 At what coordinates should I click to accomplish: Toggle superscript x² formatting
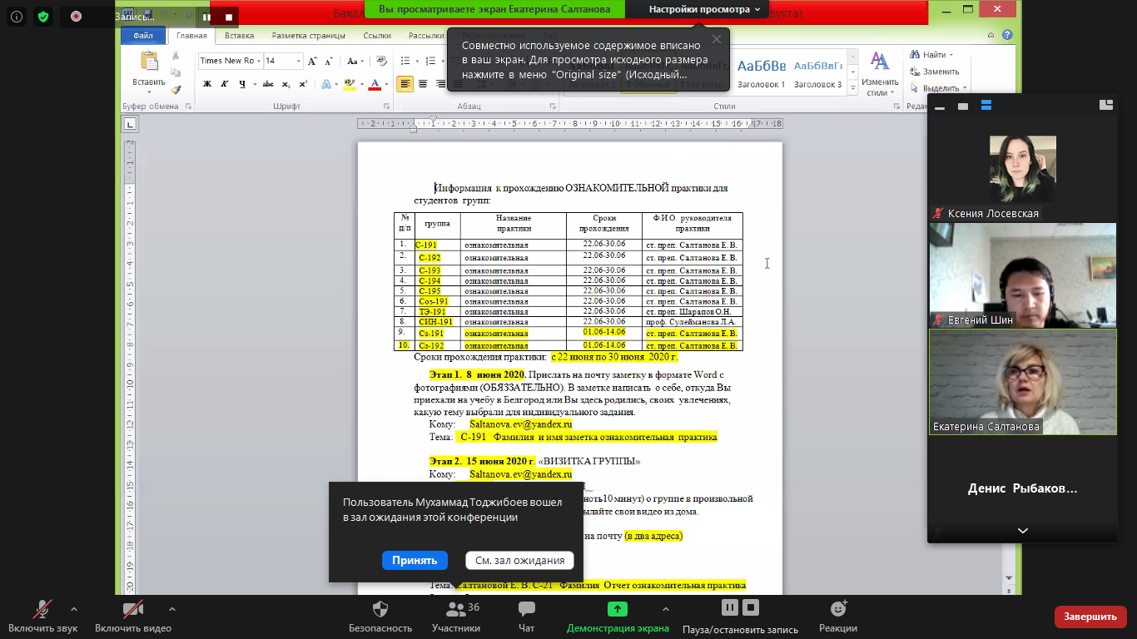[303, 84]
